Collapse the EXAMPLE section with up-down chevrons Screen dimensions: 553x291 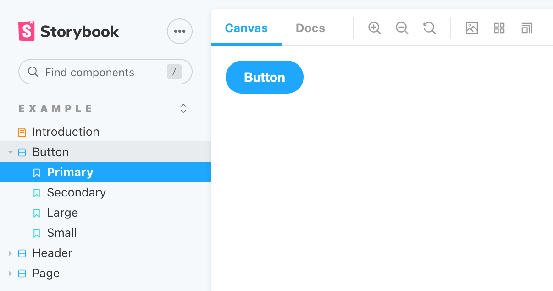coord(183,108)
